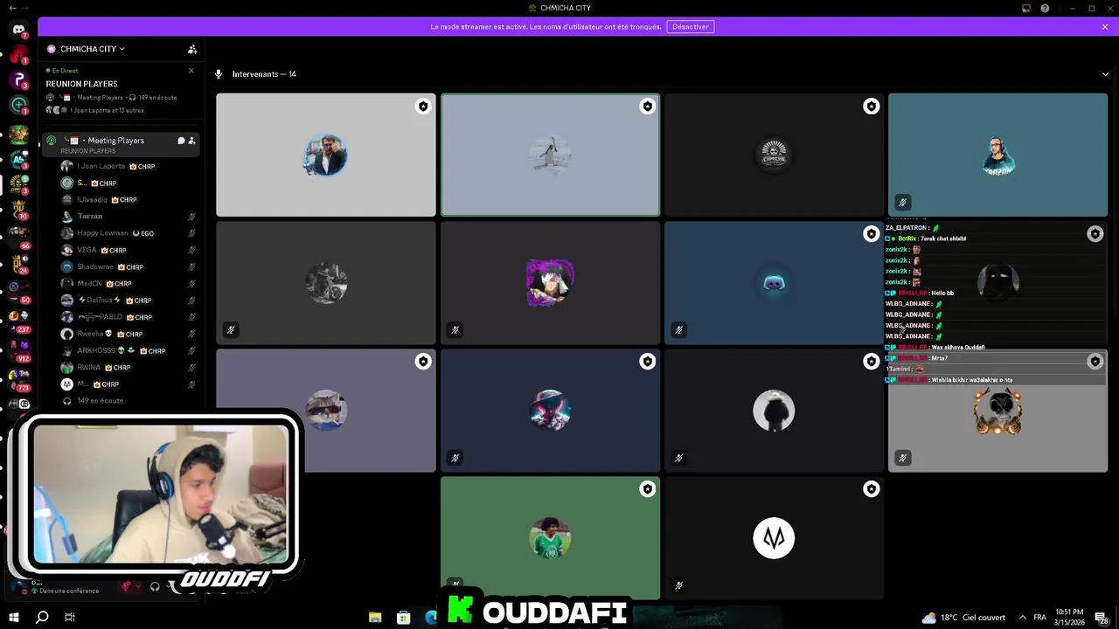Close the En Direct live panel
Viewport: 1119px width, 629px height.
pos(191,71)
